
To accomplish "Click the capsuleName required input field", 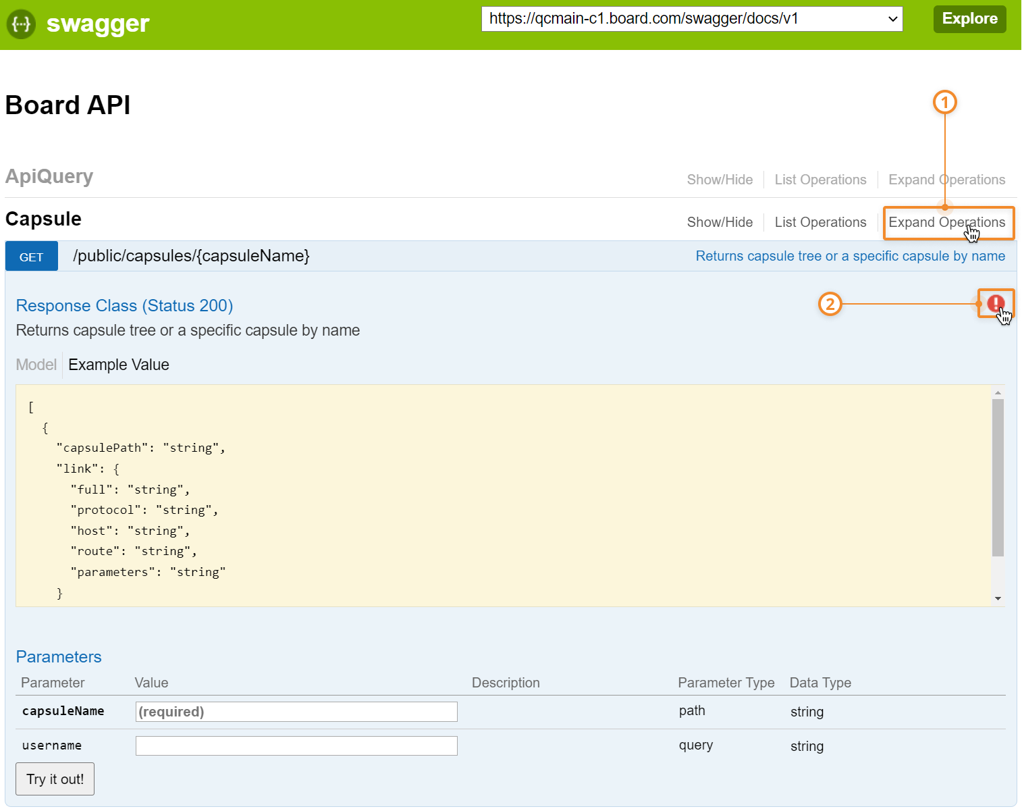I will tap(296, 712).
